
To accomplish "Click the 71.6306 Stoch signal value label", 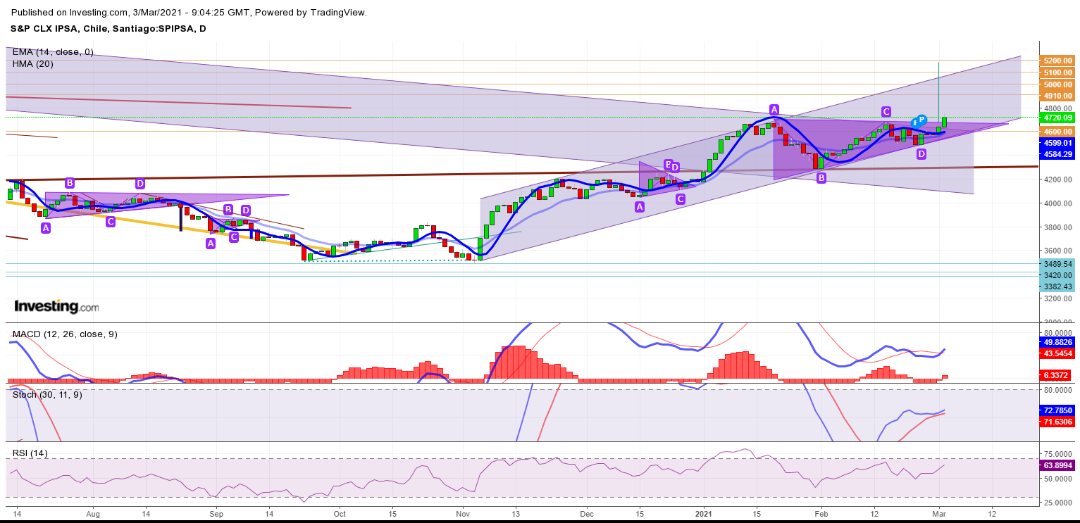I will (x=1057, y=421).
